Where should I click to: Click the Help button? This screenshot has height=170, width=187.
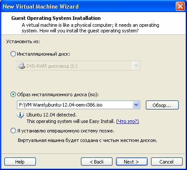pyautogui.click(x=20, y=162)
